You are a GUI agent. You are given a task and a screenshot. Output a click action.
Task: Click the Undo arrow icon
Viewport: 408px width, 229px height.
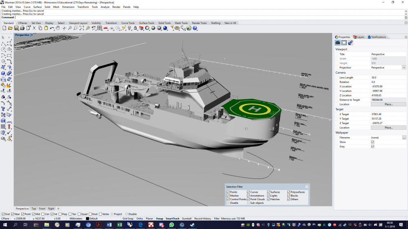(x=52, y=28)
